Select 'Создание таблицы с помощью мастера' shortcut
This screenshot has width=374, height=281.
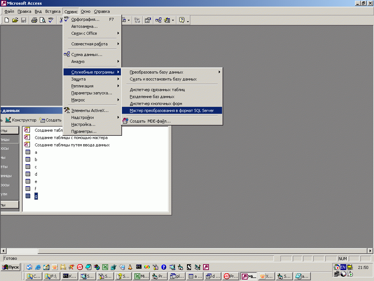(71, 138)
